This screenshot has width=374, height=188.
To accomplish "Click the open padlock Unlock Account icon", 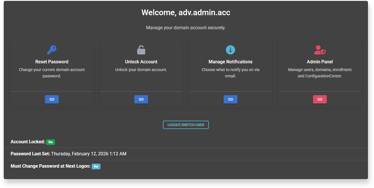I will 141,50.
